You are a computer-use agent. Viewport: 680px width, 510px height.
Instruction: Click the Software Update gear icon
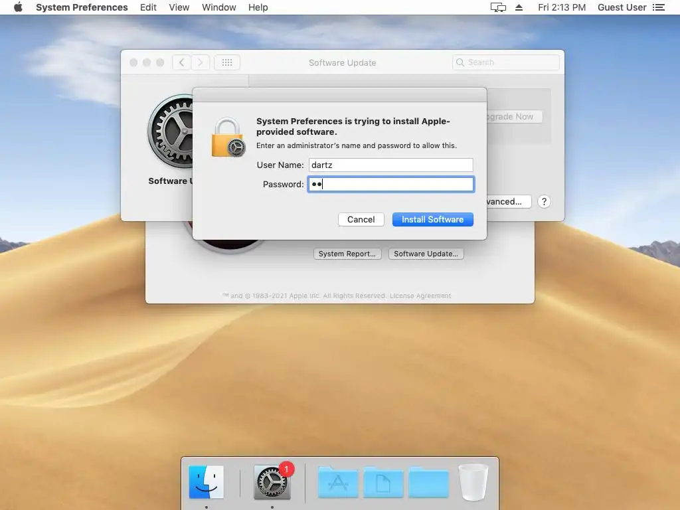tap(171, 131)
